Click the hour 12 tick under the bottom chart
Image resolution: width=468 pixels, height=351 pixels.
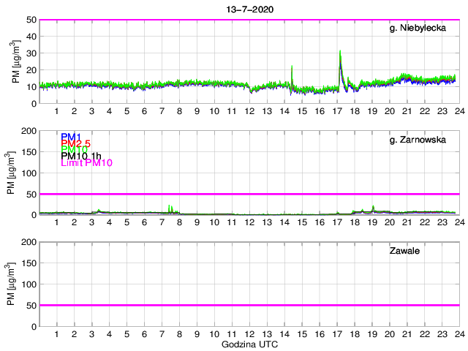(249, 334)
